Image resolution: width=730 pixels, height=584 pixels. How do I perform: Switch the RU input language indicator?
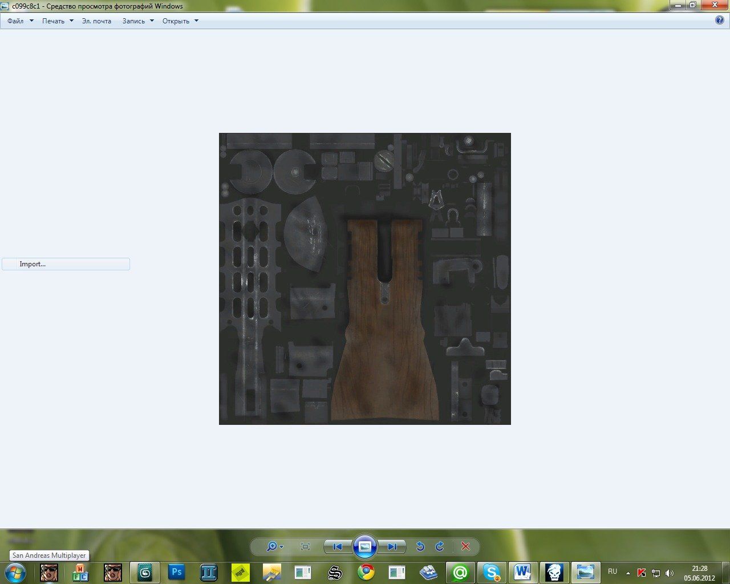(613, 571)
